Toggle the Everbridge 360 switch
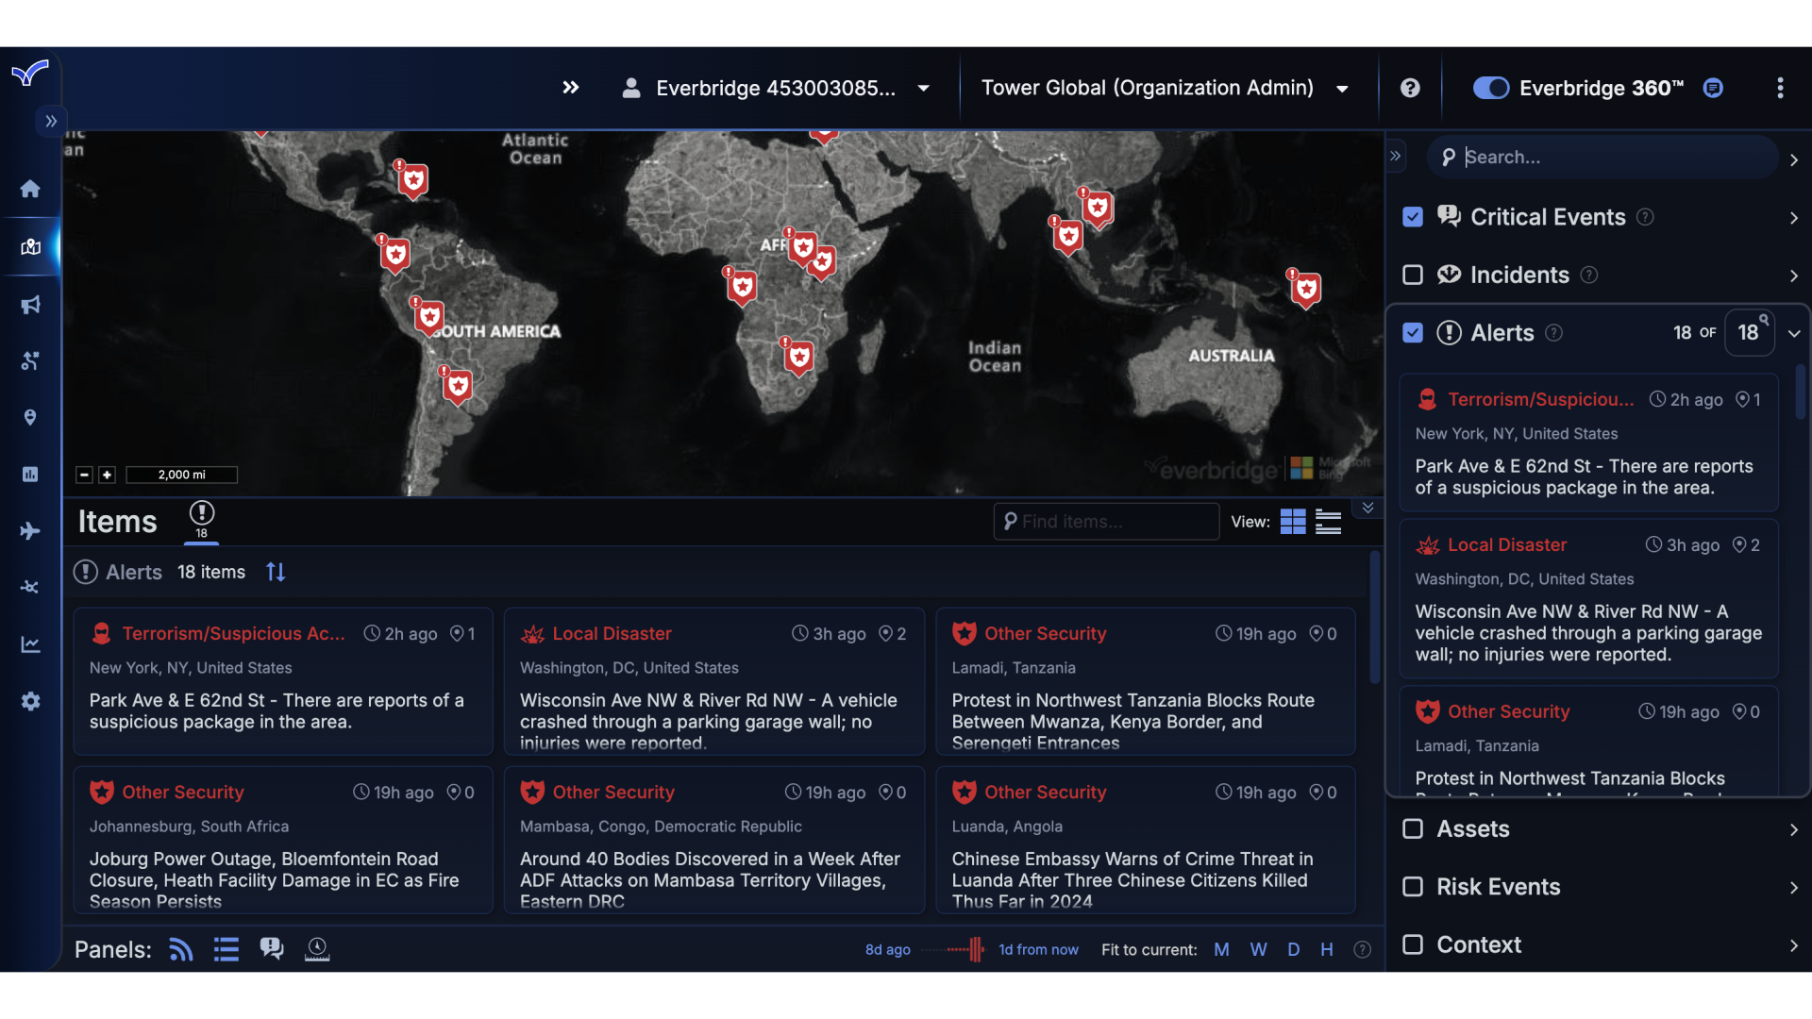Viewport: 1812px width, 1019px height. click(1489, 88)
